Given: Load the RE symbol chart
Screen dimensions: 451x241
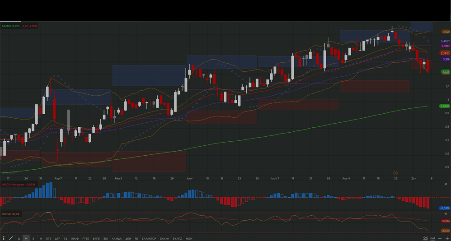Looking at the screenshot, I should coord(136,238).
